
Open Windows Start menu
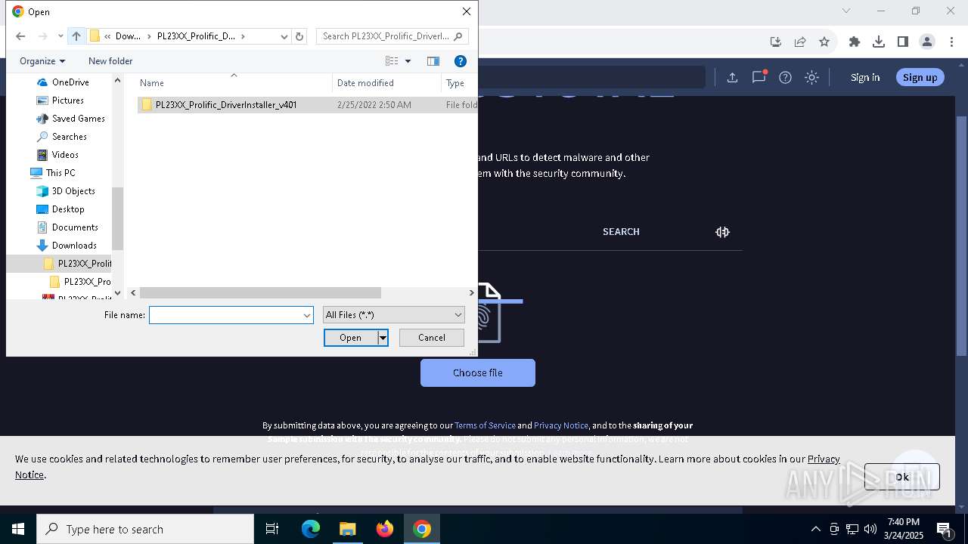coord(18,529)
